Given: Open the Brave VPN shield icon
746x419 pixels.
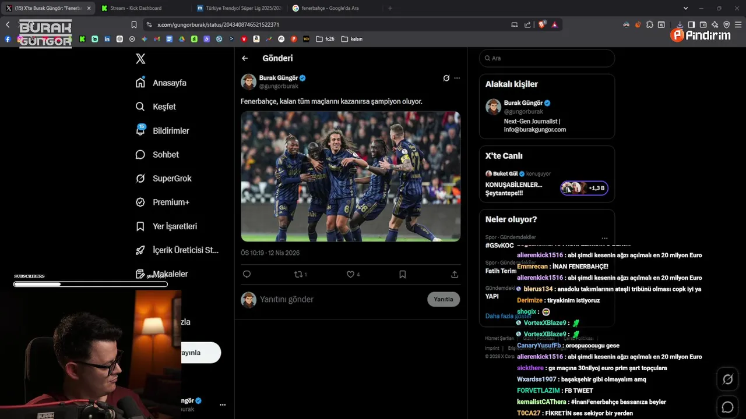Looking at the screenshot, I should [726, 24].
